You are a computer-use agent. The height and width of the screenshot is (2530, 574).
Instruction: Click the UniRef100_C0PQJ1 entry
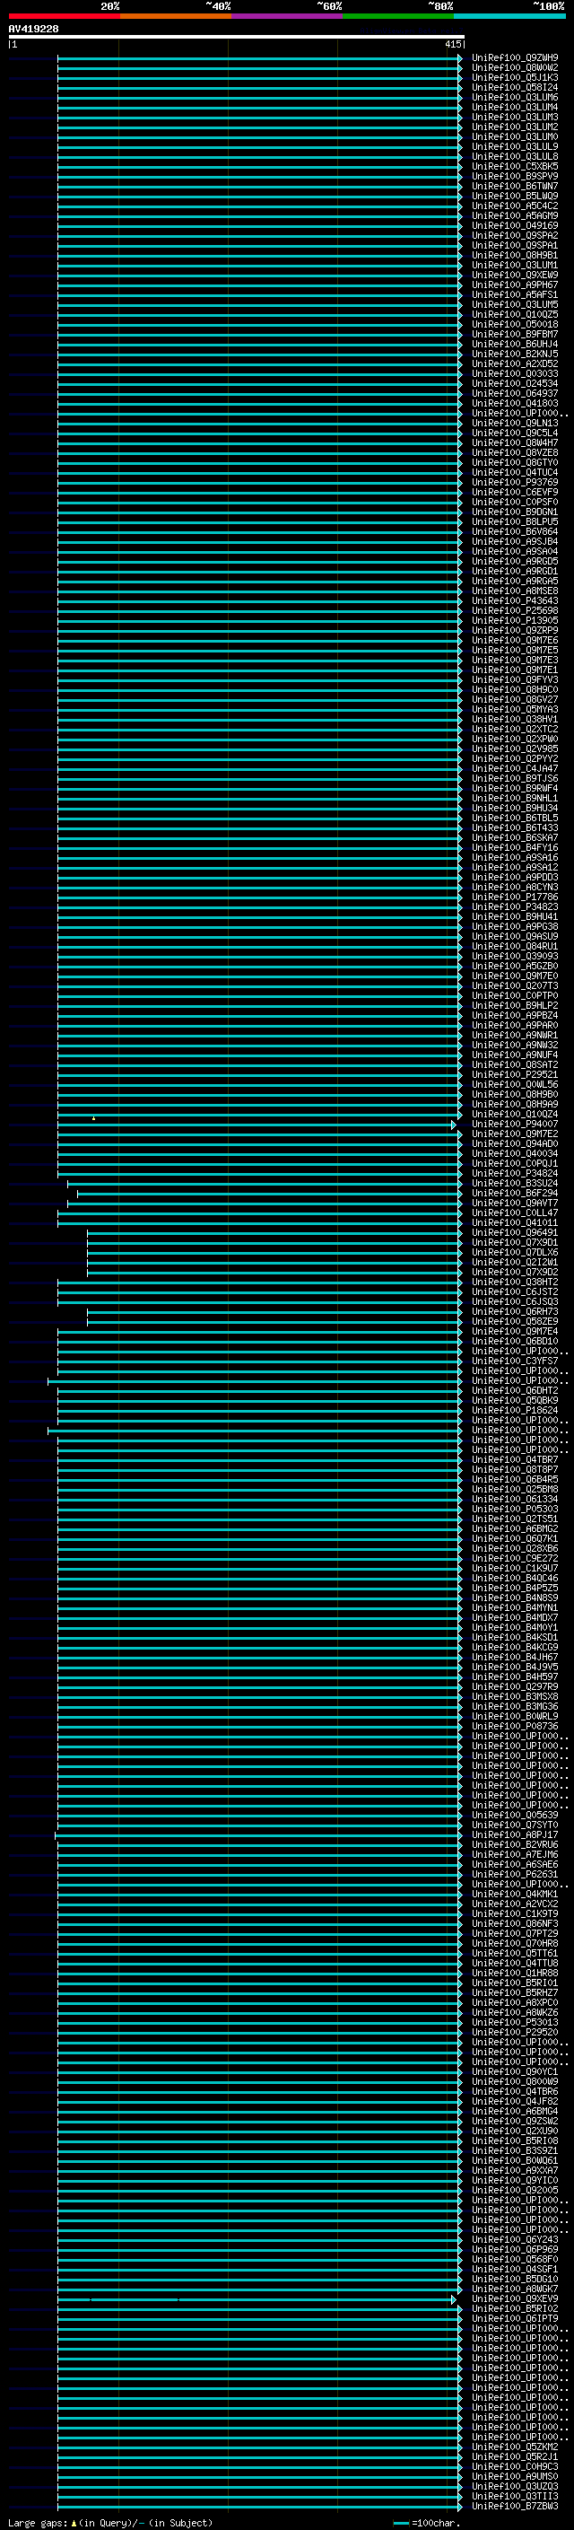tap(515, 1164)
